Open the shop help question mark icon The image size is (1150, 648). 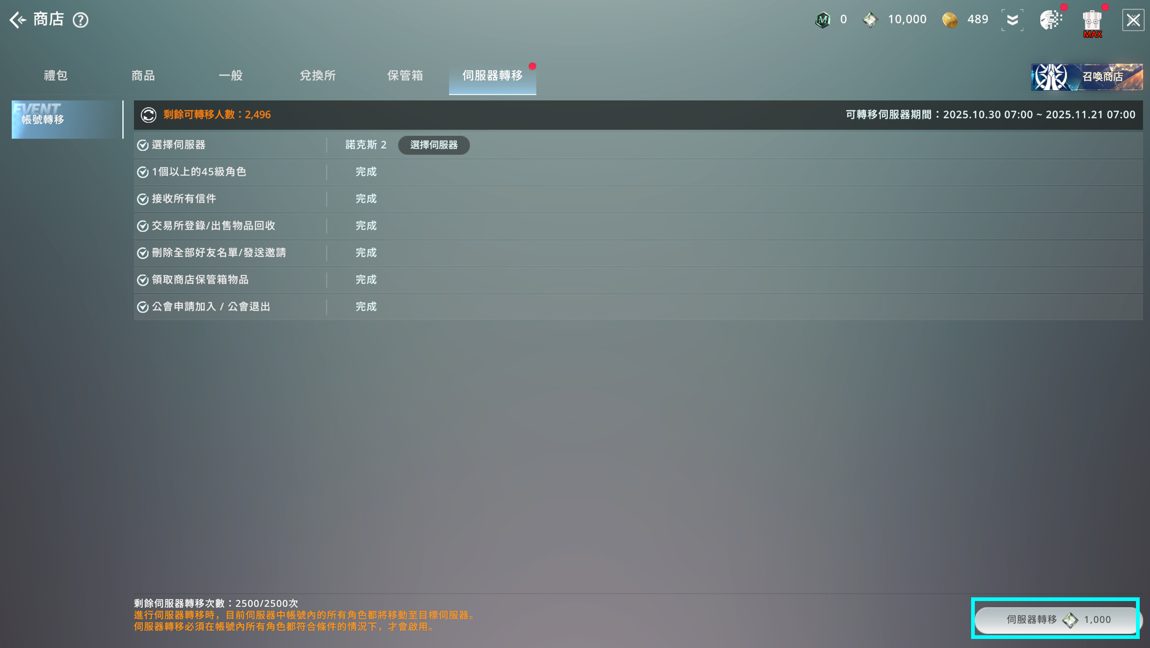(x=80, y=20)
